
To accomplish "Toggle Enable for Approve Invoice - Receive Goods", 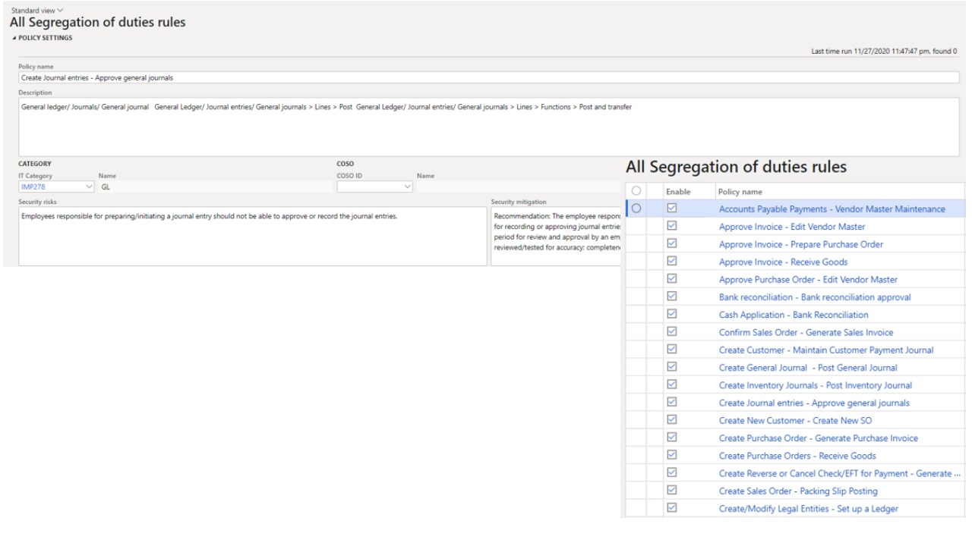I will tap(671, 262).
